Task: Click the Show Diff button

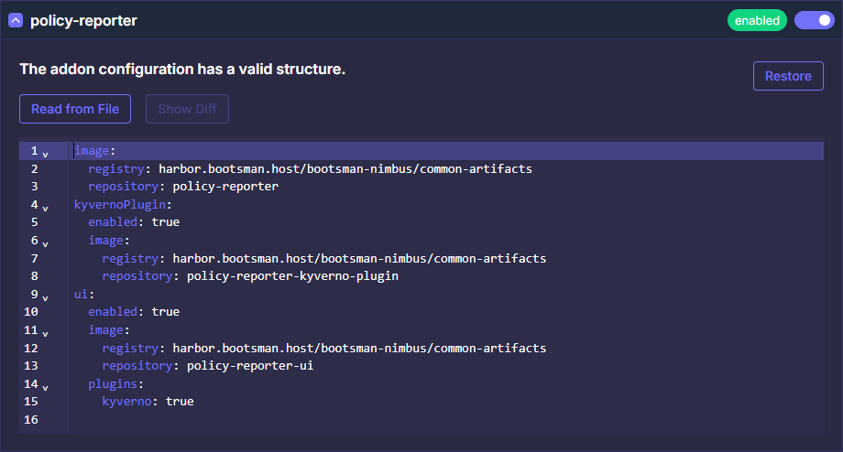Action: pyautogui.click(x=187, y=109)
